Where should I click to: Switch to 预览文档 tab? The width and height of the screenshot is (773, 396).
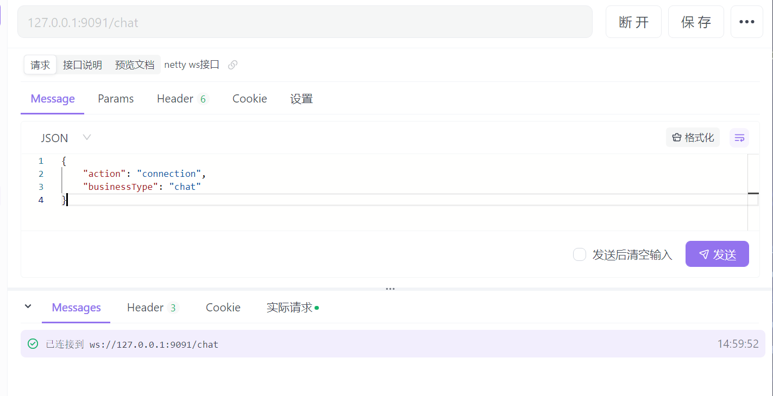[x=135, y=65]
